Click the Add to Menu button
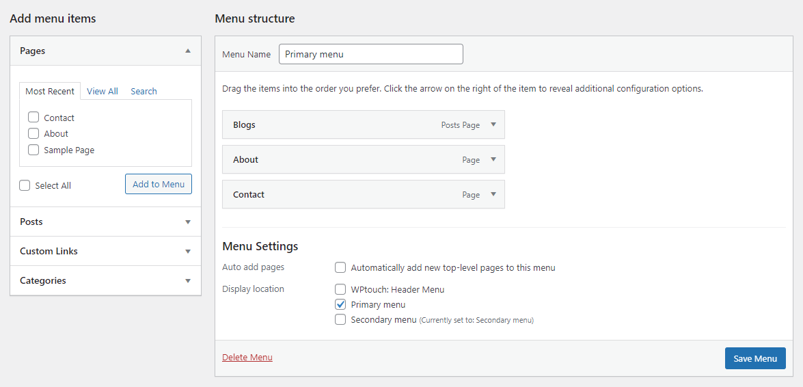Viewport: 803px width, 387px height. (x=159, y=184)
